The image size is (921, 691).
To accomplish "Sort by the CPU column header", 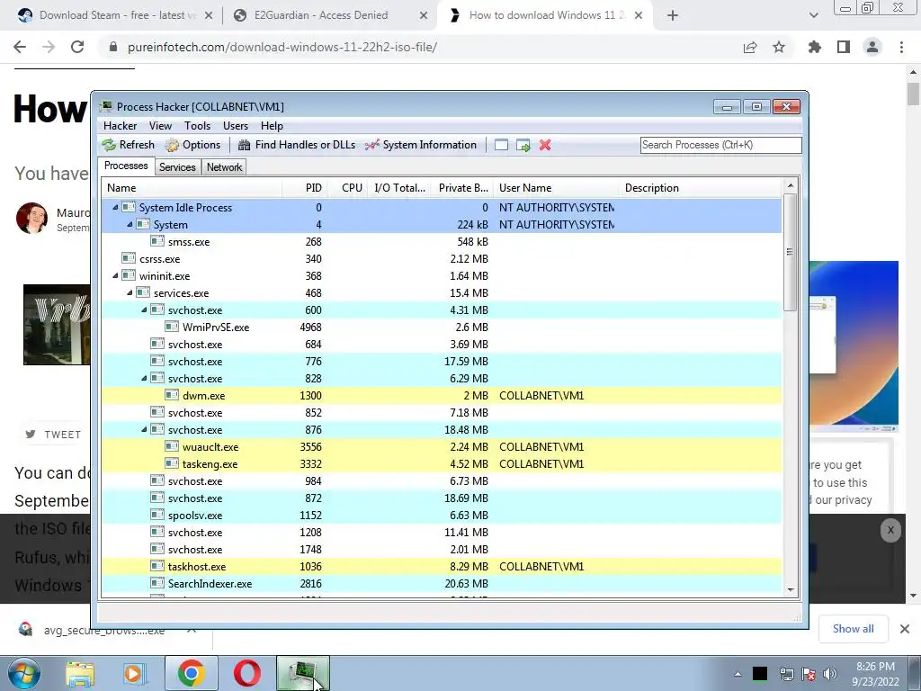I will (349, 188).
